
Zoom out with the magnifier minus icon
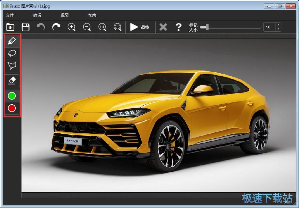pyautogui.click(x=87, y=27)
